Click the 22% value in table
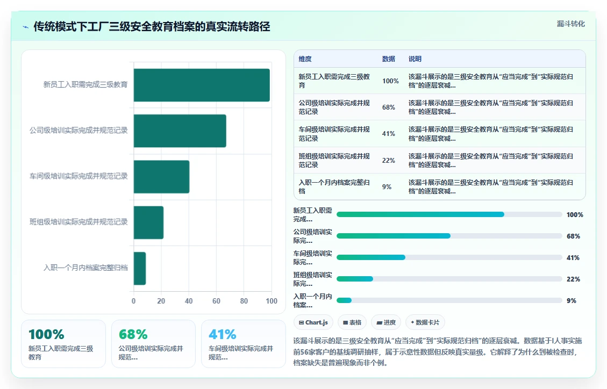The width and height of the screenshot is (607, 389). [x=389, y=161]
